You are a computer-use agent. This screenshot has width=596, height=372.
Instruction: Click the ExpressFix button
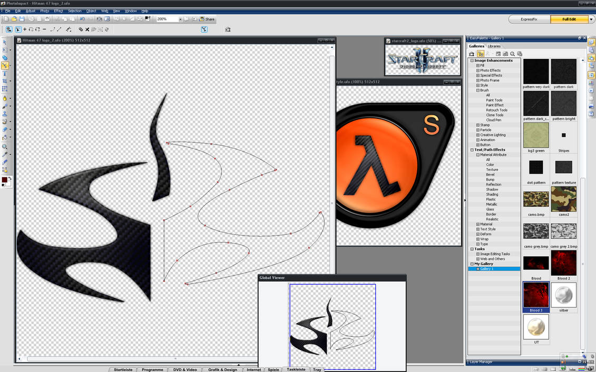coord(529,18)
